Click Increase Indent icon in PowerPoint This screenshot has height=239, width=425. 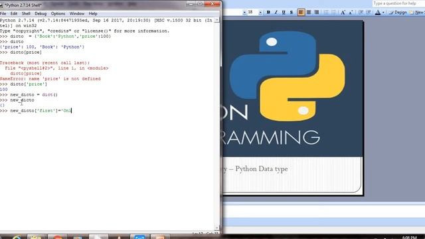tap(369, 12)
